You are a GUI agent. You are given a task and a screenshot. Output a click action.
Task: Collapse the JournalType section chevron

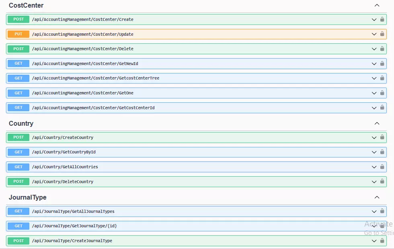[377, 197]
